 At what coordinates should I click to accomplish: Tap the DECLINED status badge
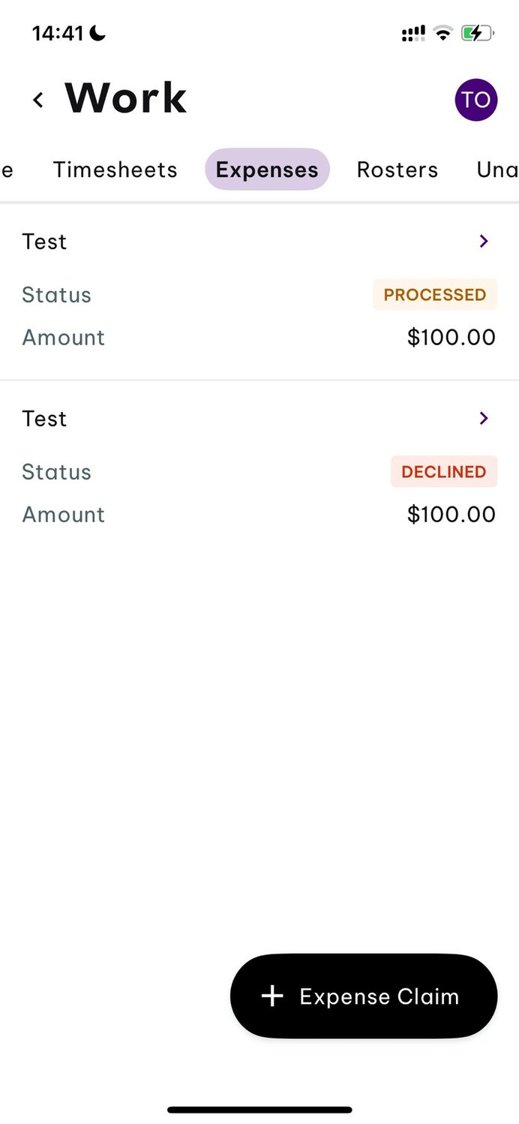point(443,472)
